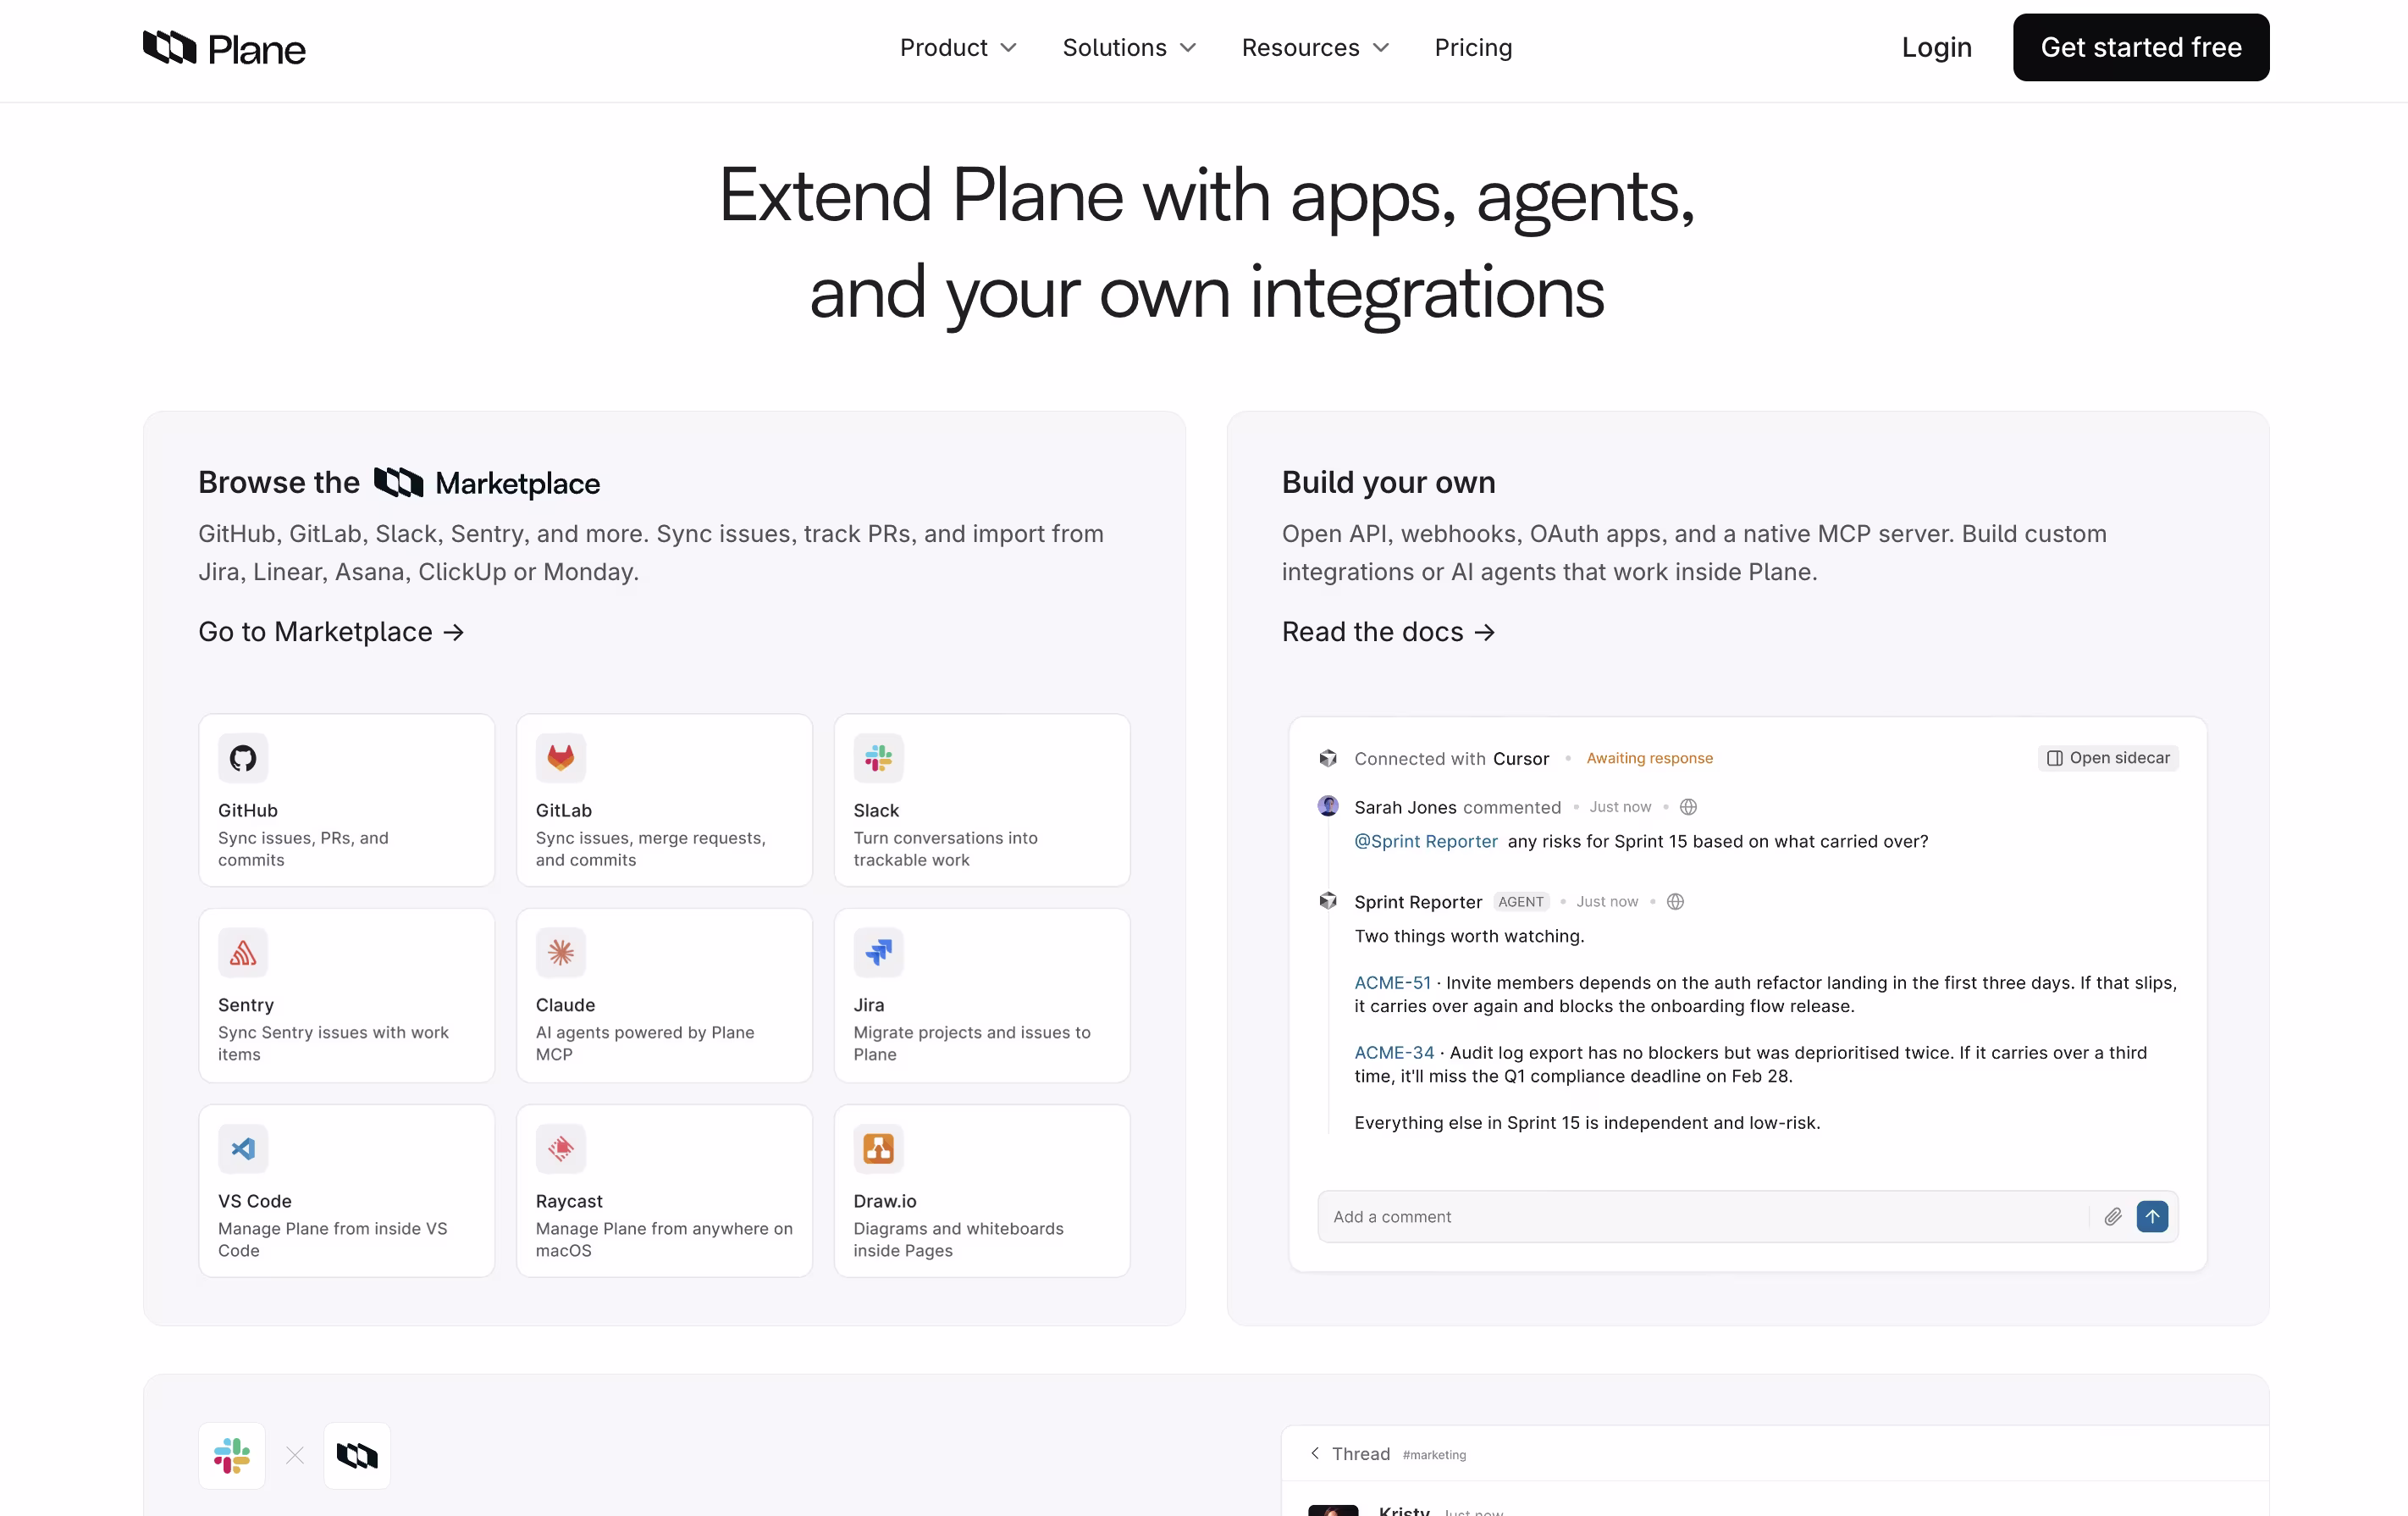Click the Sprint Reporter agent avatar icon
2408x1516 pixels.
(x=1328, y=901)
